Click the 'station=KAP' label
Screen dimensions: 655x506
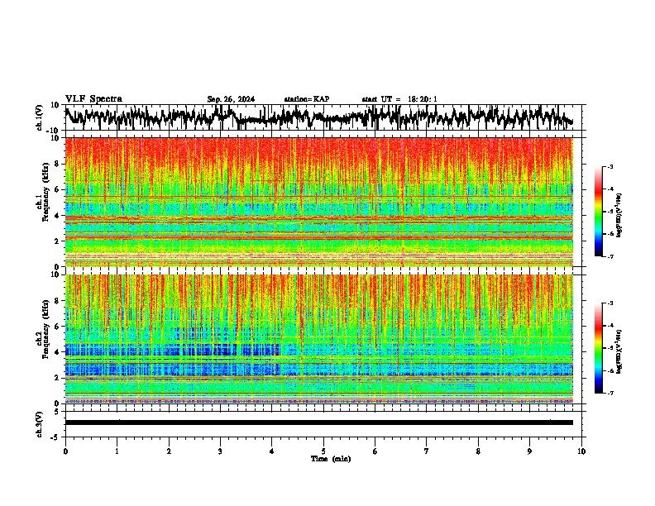[x=307, y=99]
